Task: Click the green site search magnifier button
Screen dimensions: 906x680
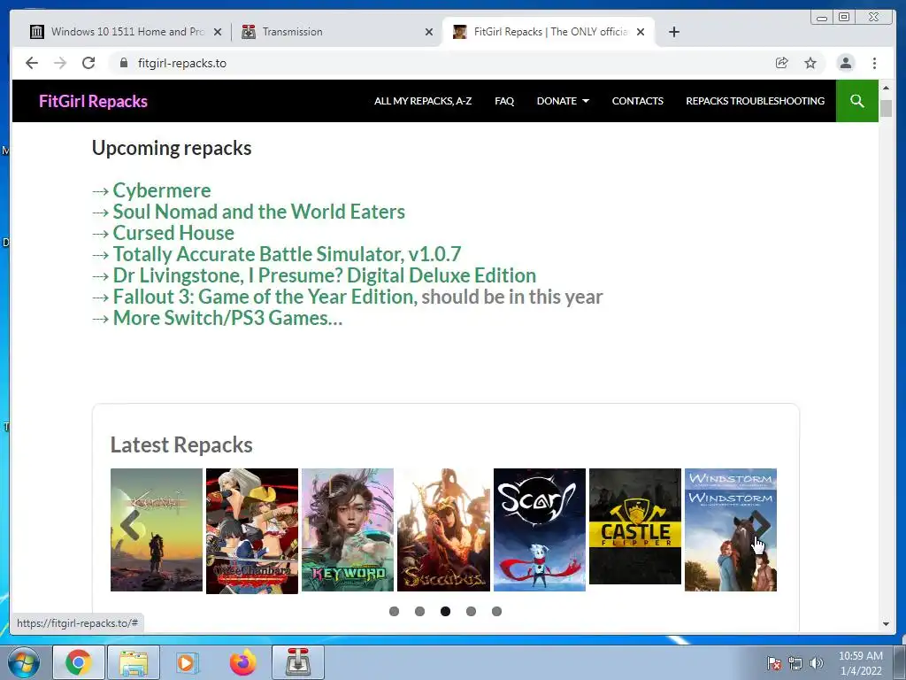Action: point(856,101)
